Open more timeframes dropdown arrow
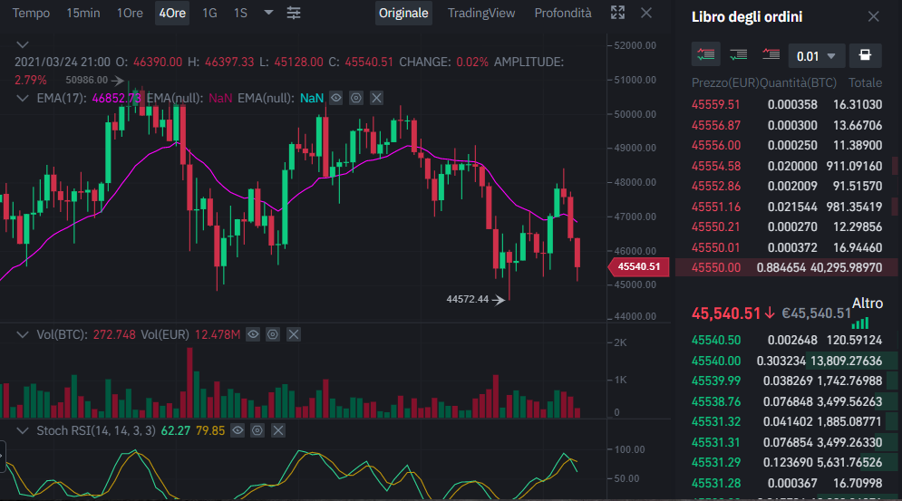 point(268,12)
